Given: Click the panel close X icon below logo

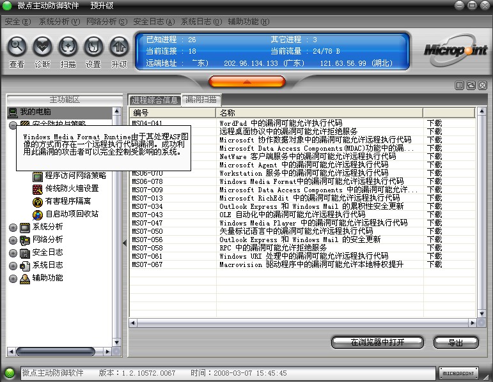Looking at the screenshot, I should click(x=483, y=85).
